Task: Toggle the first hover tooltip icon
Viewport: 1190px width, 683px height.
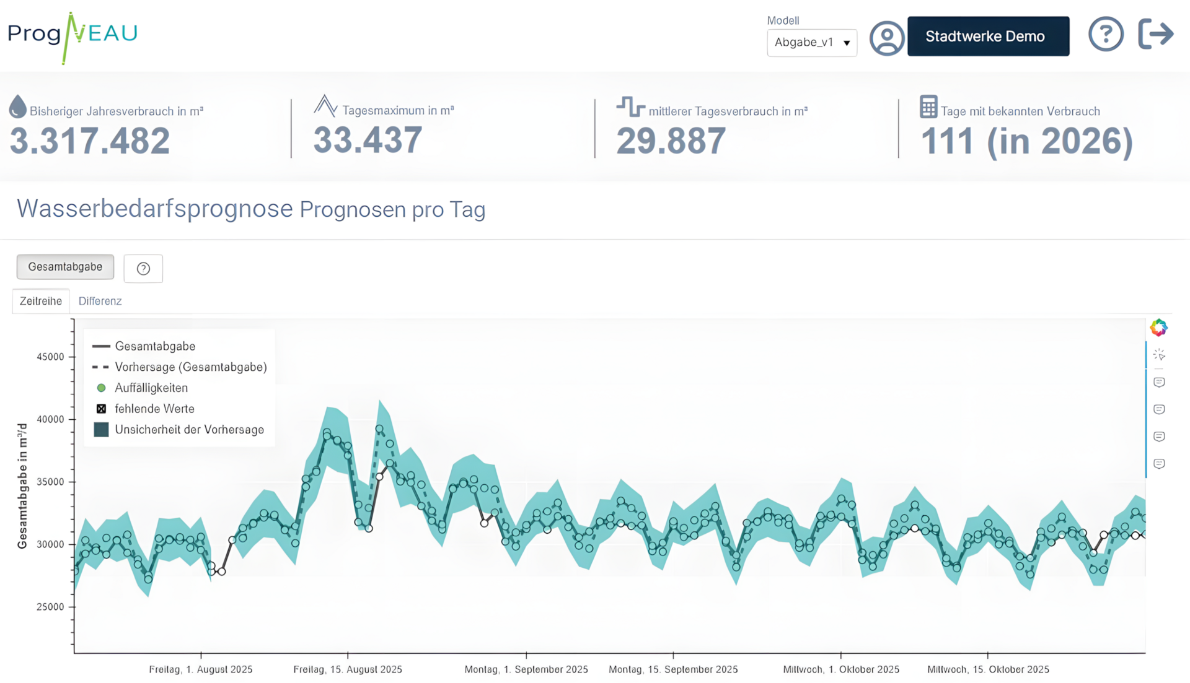Action: coord(1159,382)
